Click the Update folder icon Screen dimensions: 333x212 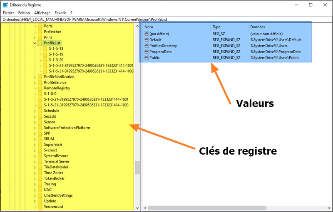click(40, 201)
